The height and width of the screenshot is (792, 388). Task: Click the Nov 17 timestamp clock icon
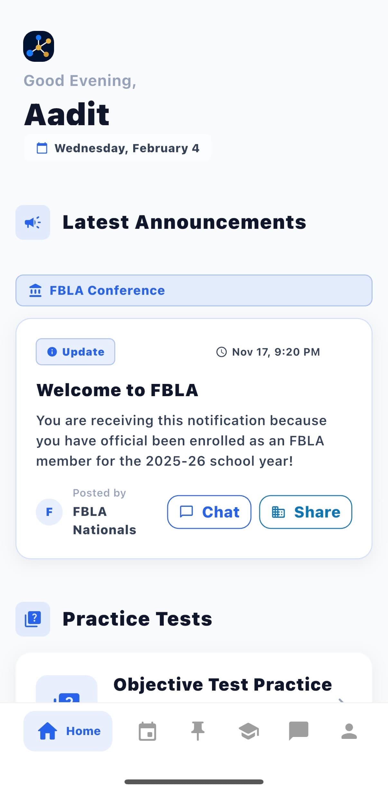point(221,352)
